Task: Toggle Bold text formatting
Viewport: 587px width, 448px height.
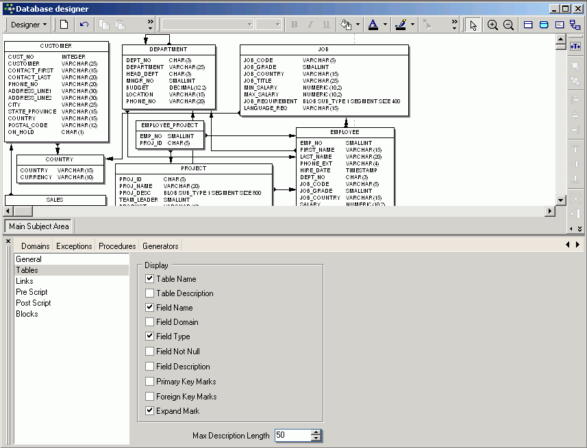Action: click(x=295, y=25)
